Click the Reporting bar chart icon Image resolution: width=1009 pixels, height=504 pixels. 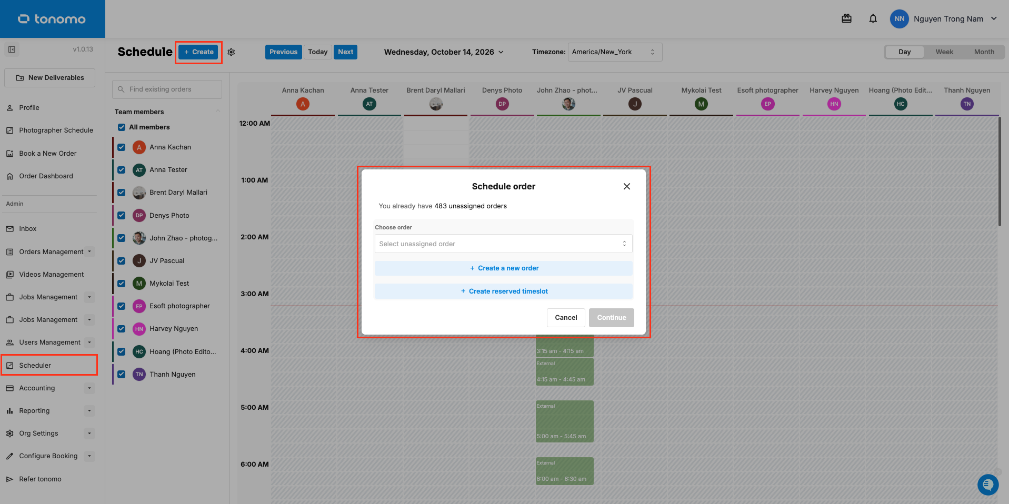click(9, 411)
